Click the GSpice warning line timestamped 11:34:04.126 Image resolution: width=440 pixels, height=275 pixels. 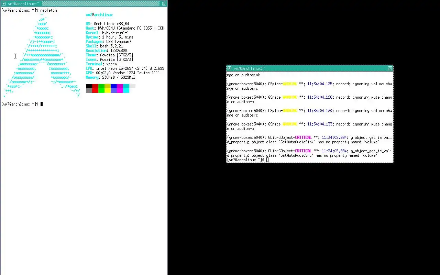[309, 100]
